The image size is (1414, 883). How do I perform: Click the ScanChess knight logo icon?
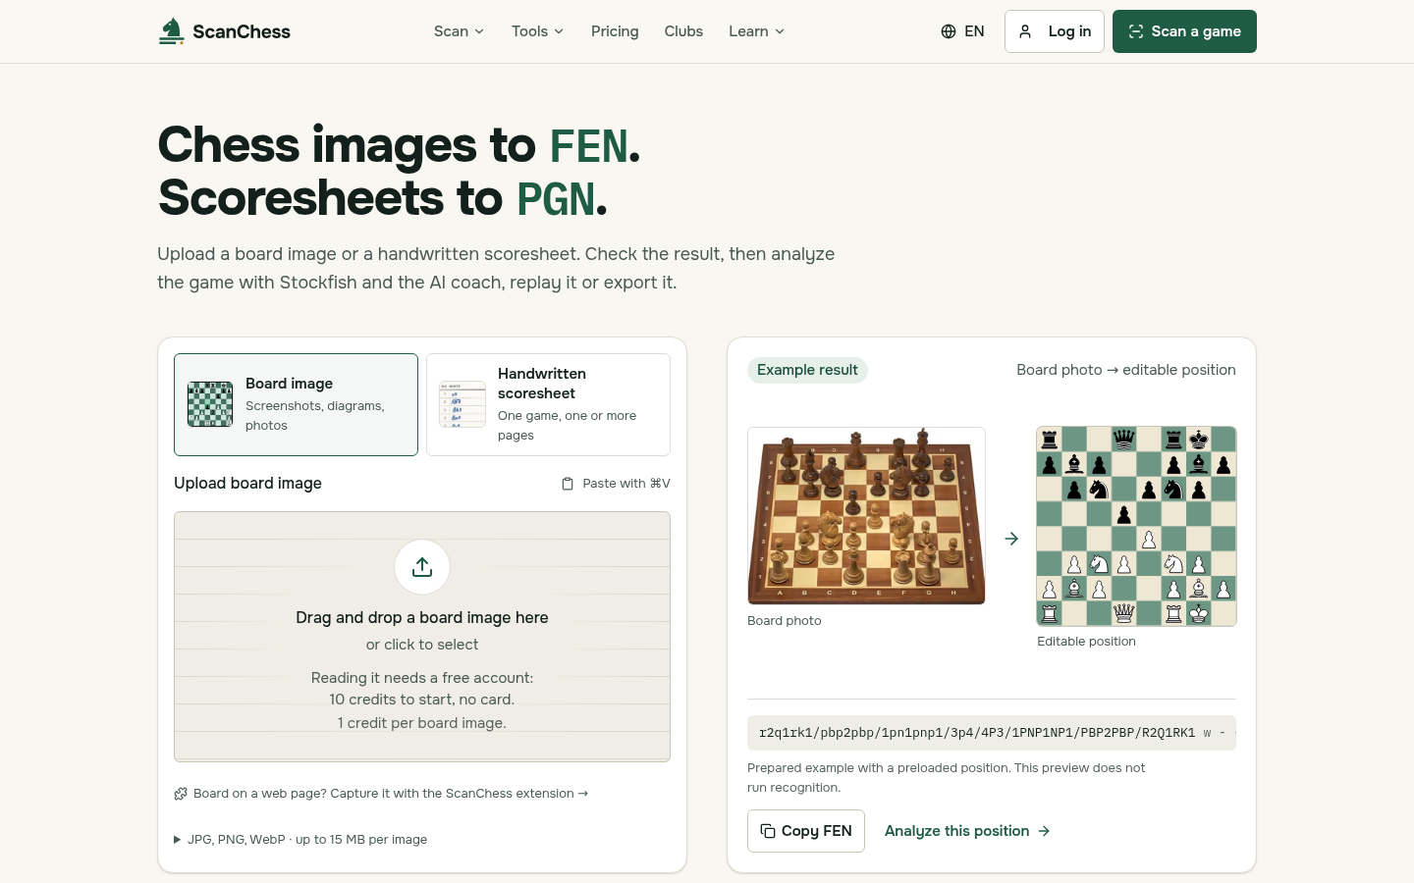click(172, 31)
